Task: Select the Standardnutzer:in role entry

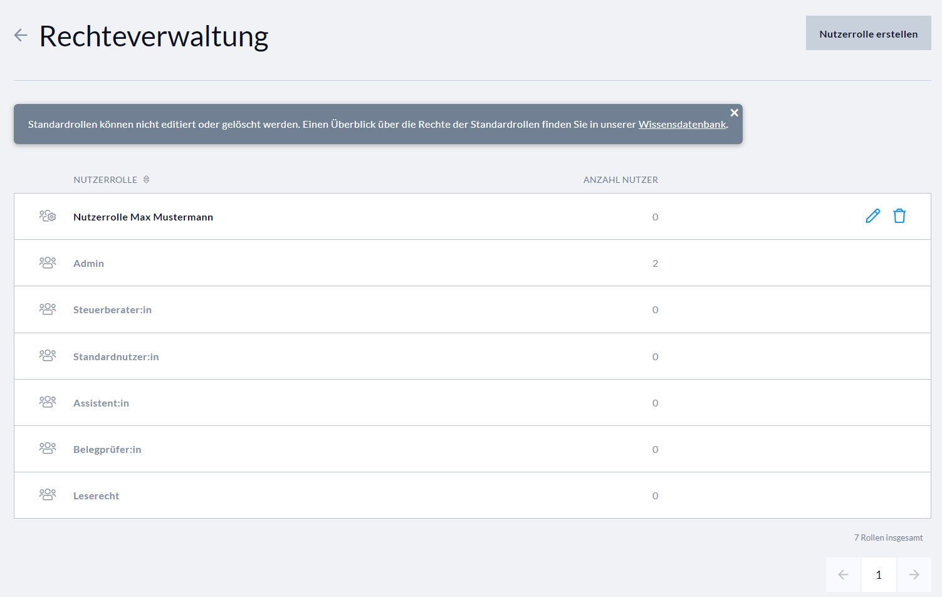Action: point(116,356)
